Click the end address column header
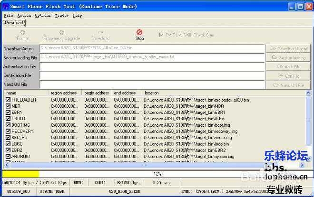 tap(126, 93)
